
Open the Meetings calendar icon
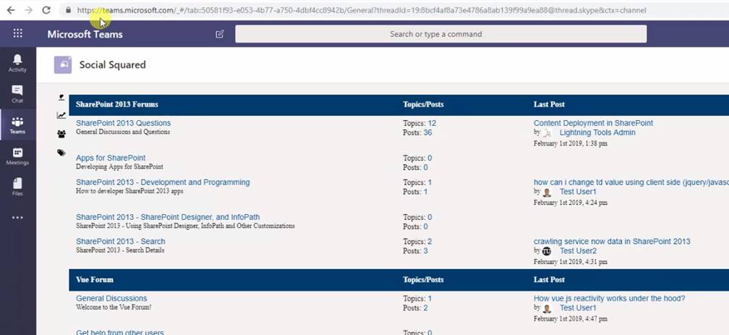point(17,156)
